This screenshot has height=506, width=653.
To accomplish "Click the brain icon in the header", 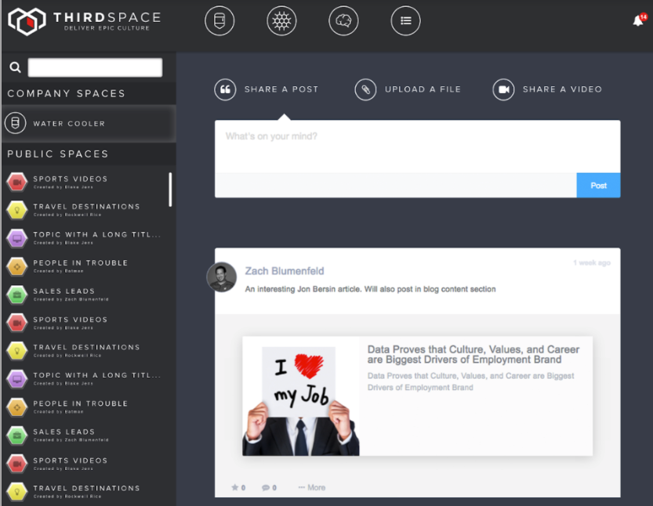I will tap(343, 20).
